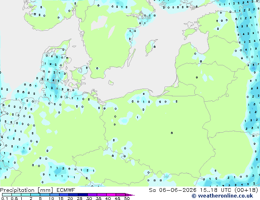Pick the 15–20 mm blue legend swatch

click(x=64, y=195)
